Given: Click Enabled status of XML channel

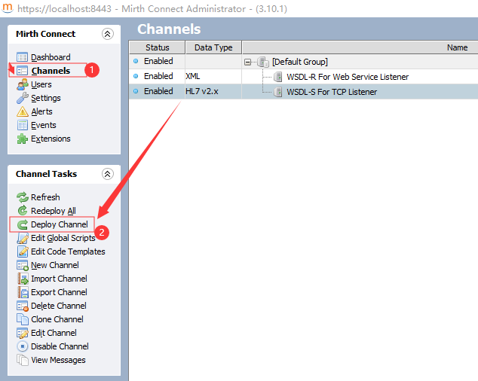Looking at the screenshot, I should [158, 76].
